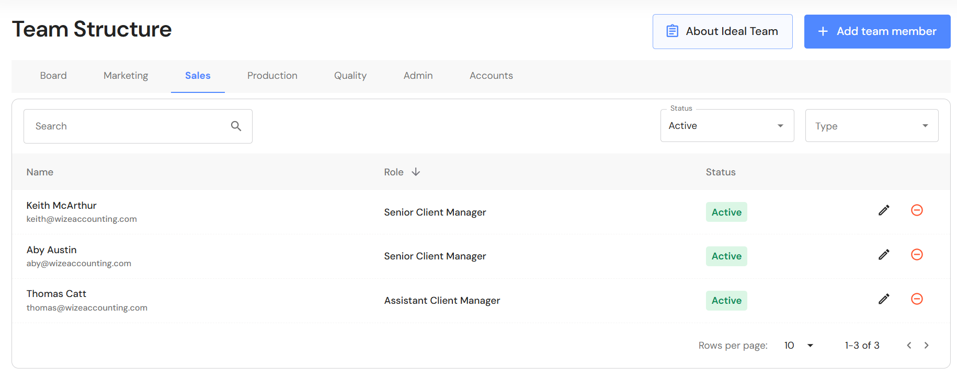Expand the Type filter dropdown
Viewport: 957px width, 380px height.
point(871,126)
